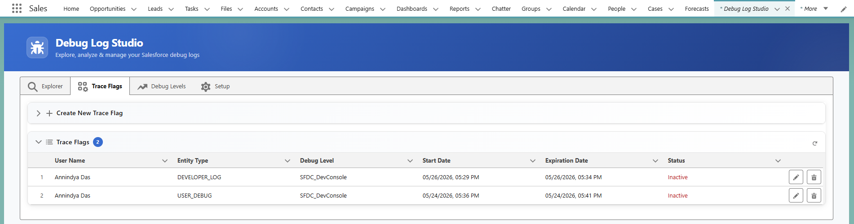Screen dimensions: 854x224
Task: Open the User Name column menu chevron
Action: pyautogui.click(x=165, y=161)
